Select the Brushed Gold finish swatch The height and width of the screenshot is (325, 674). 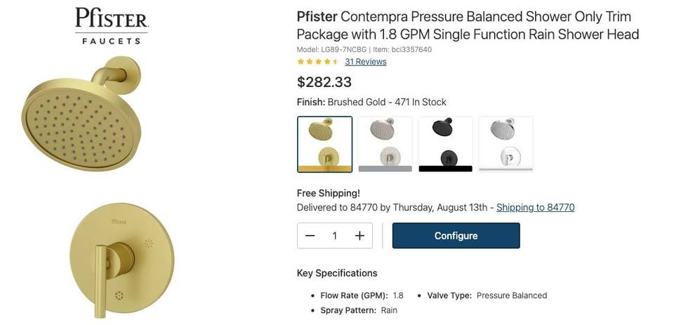tap(324, 145)
